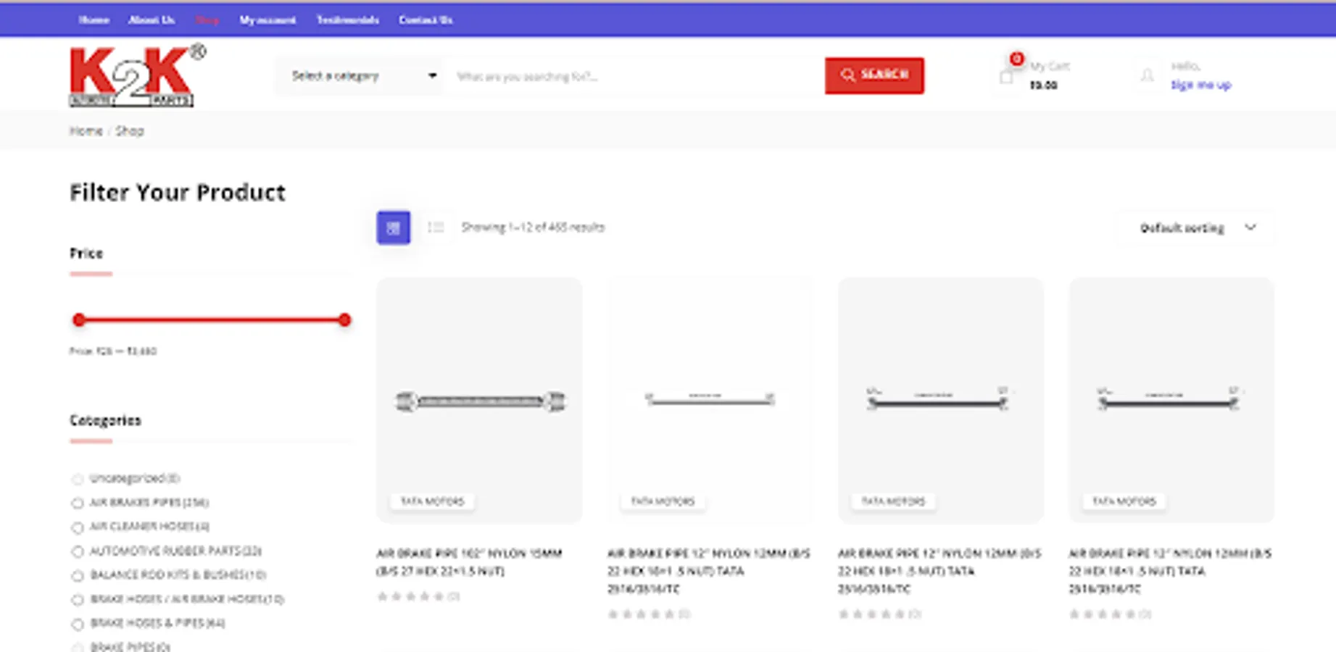
Task: Click the Showing 1–12 results count text
Action: pyautogui.click(x=533, y=227)
